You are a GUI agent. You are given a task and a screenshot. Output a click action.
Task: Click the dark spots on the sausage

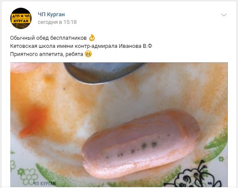click(x=137, y=149)
